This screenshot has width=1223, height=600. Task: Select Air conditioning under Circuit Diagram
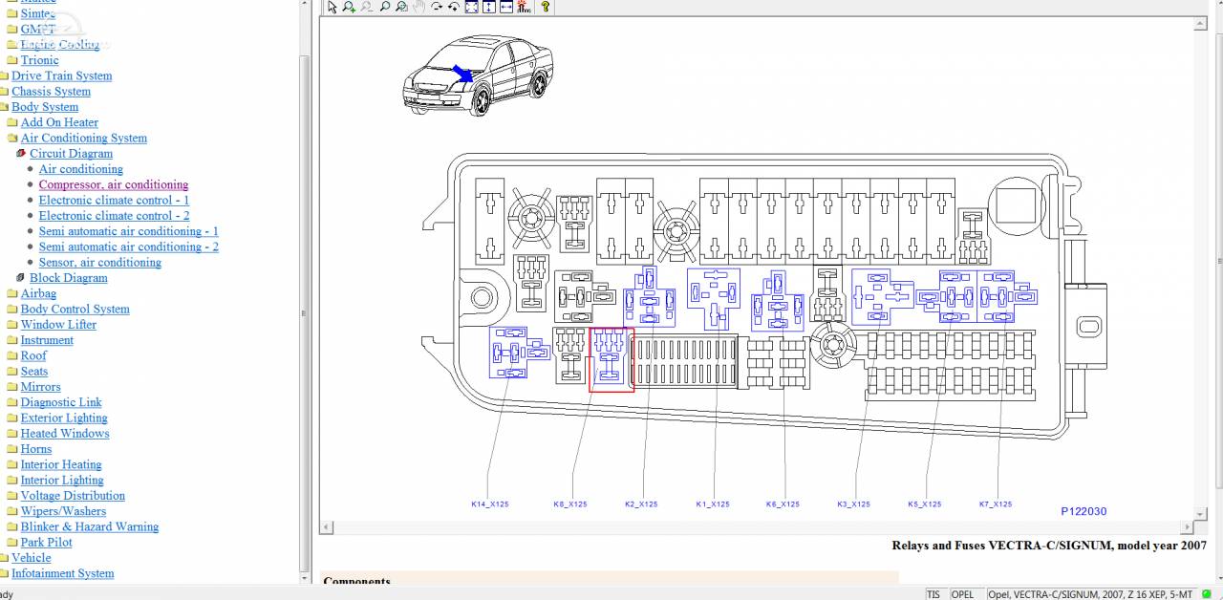click(x=81, y=169)
